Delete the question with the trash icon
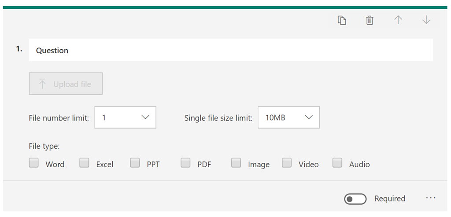The height and width of the screenshot is (217, 451). tap(370, 20)
